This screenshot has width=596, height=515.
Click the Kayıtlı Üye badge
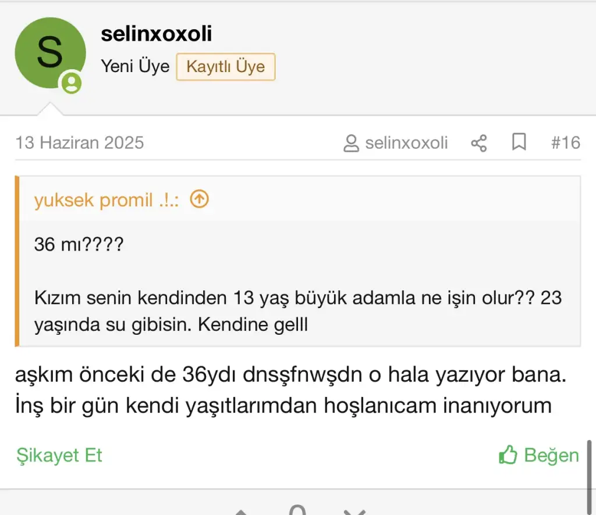226,66
